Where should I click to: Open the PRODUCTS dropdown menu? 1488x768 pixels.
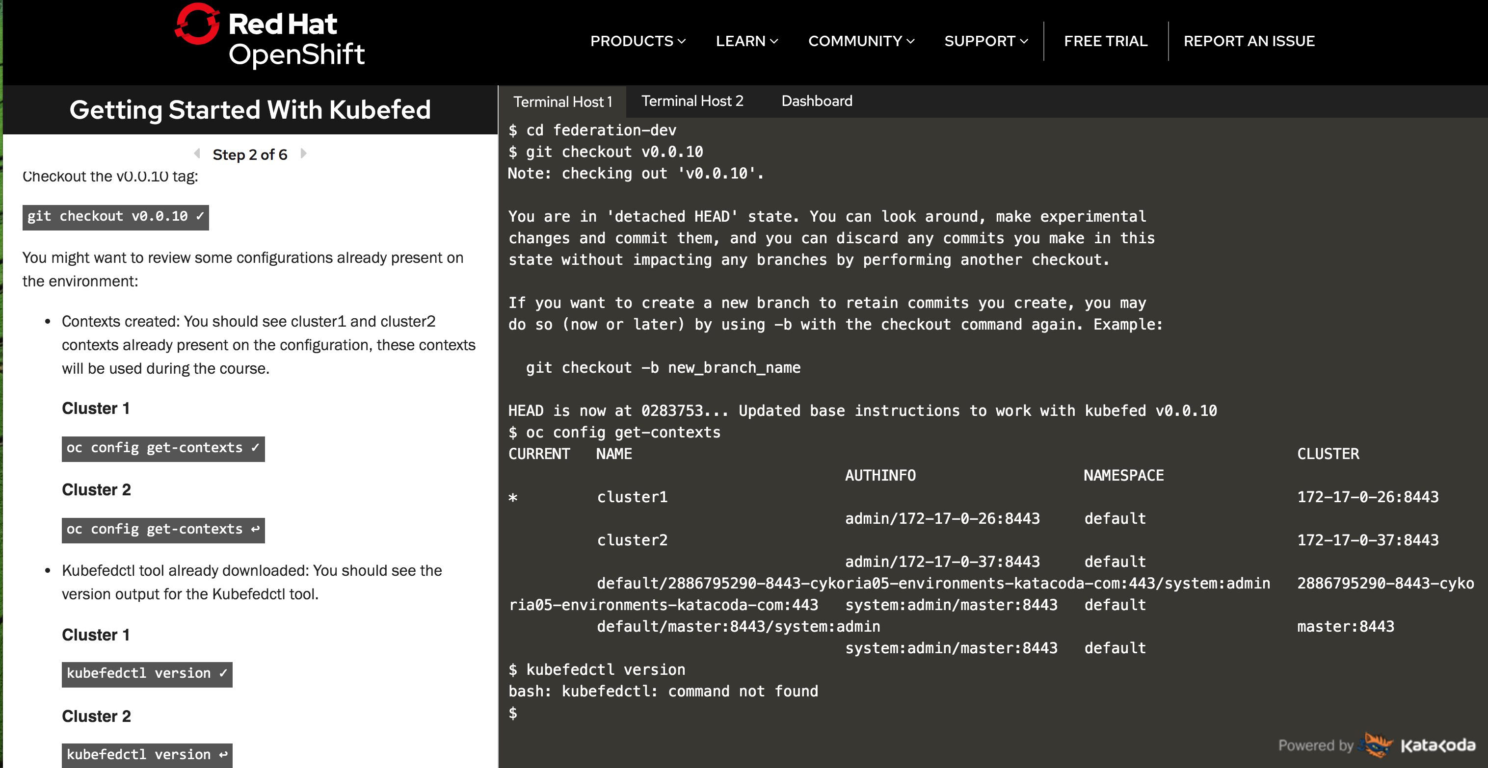coord(638,40)
